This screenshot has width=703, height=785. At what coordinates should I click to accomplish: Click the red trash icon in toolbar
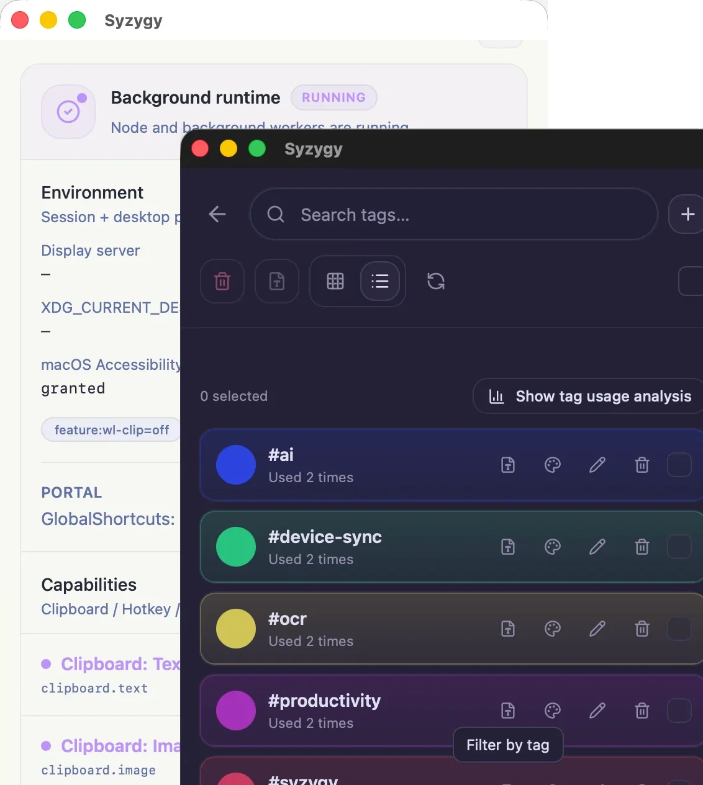[x=222, y=281]
